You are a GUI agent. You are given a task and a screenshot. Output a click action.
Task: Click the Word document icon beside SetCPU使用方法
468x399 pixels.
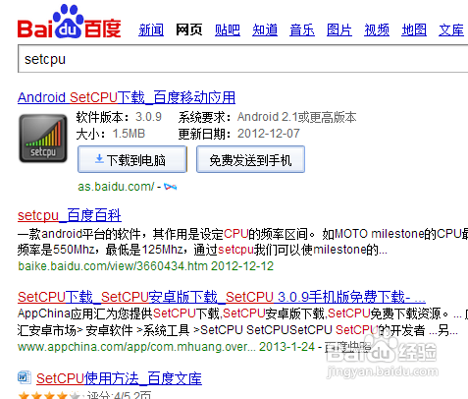click(25, 377)
